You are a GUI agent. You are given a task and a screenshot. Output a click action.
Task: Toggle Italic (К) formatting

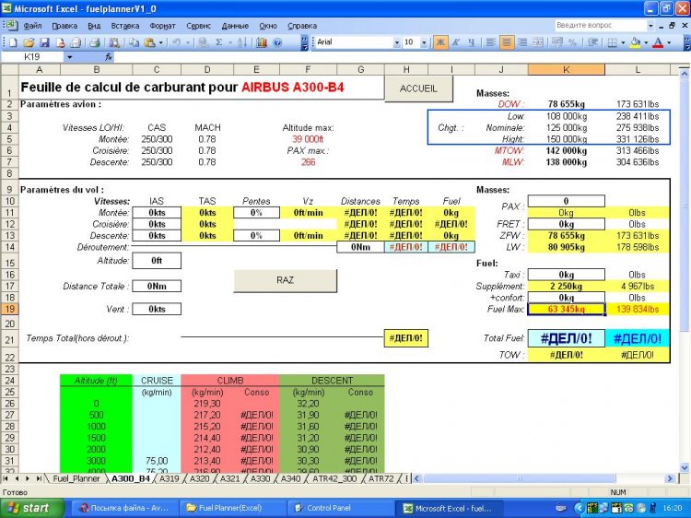click(x=456, y=42)
